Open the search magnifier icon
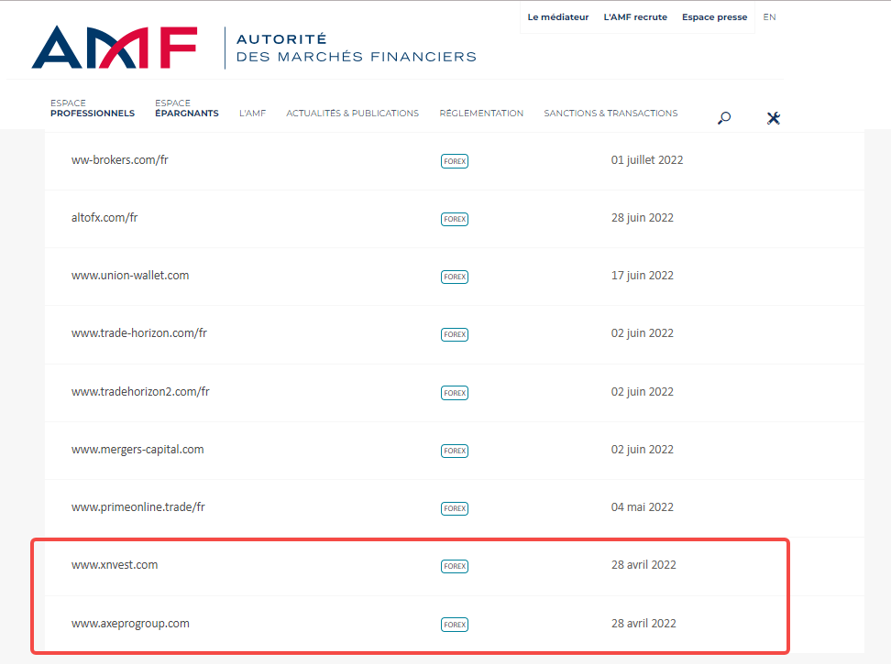The width and height of the screenshot is (891, 664). (724, 117)
